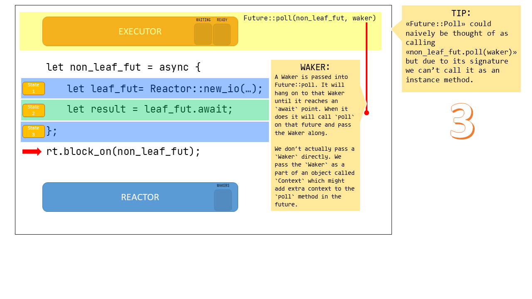Click the 'let non_leaf_fut = async {' line
The height and width of the screenshot is (299, 532).
(x=123, y=67)
